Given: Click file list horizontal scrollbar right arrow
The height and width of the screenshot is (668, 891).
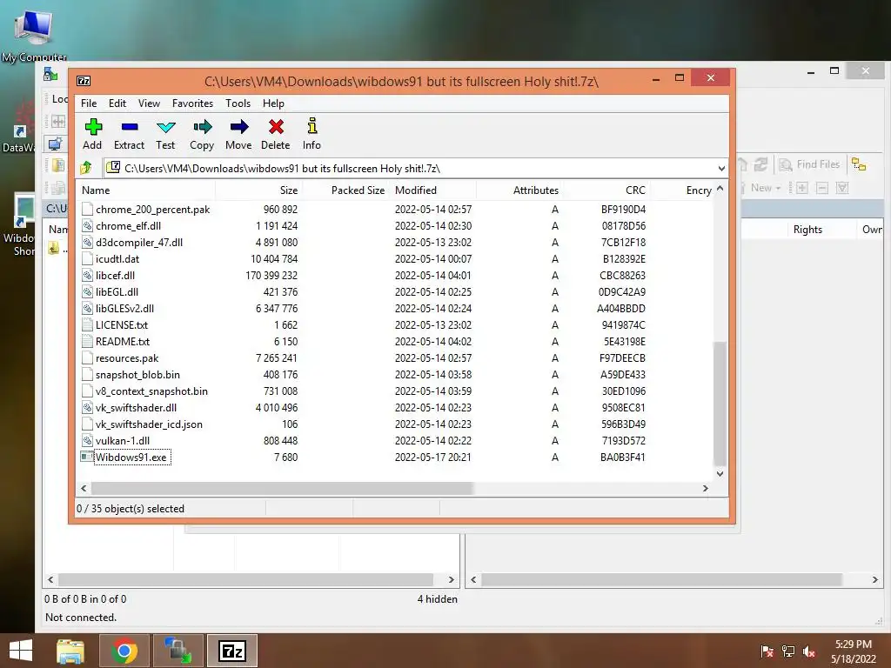Looking at the screenshot, I should coord(705,488).
